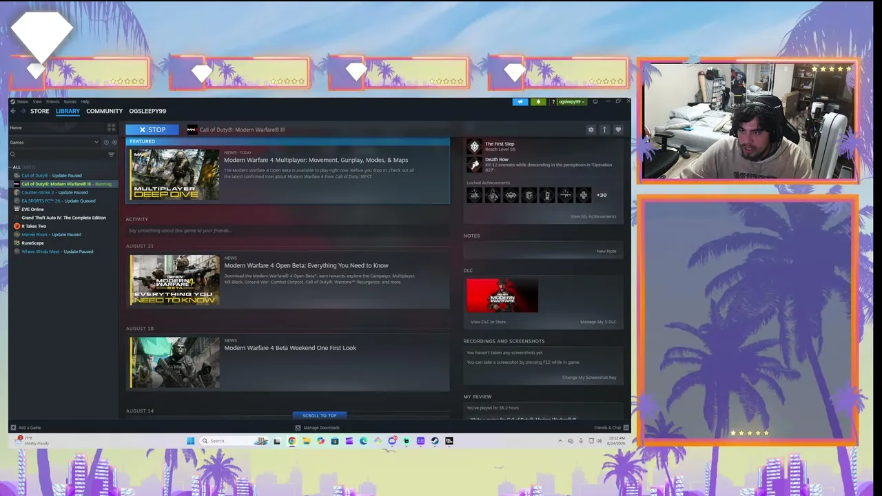The image size is (882, 496).
Task: Open Manage Downloads
Action: [318, 428]
